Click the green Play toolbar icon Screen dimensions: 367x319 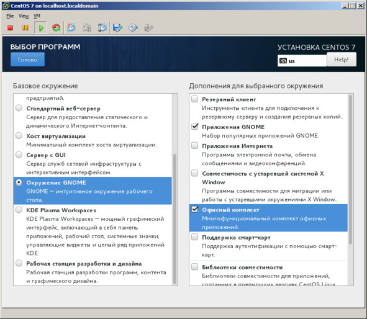41,28
